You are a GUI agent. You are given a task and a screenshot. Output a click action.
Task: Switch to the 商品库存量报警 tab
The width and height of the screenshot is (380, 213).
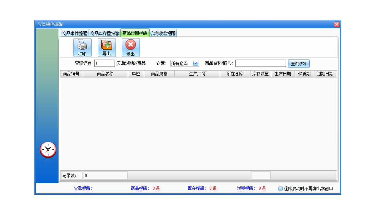104,33
